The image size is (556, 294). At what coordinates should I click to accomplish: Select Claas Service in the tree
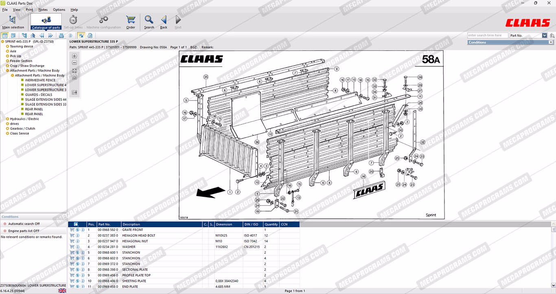(20, 133)
